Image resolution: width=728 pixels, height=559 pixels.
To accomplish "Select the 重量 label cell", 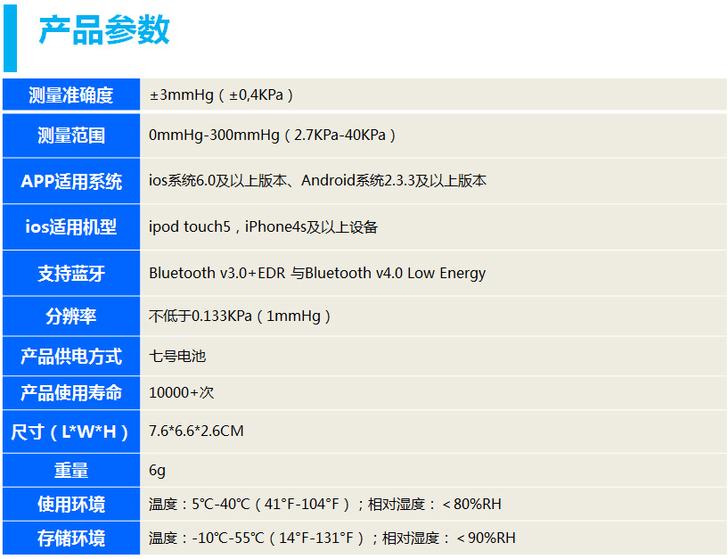I will click(71, 470).
